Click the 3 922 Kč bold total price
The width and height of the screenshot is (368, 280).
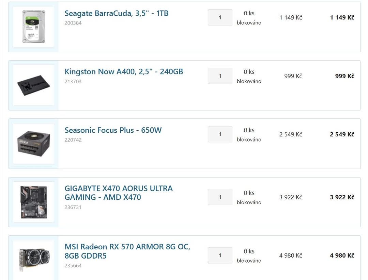pos(342,197)
